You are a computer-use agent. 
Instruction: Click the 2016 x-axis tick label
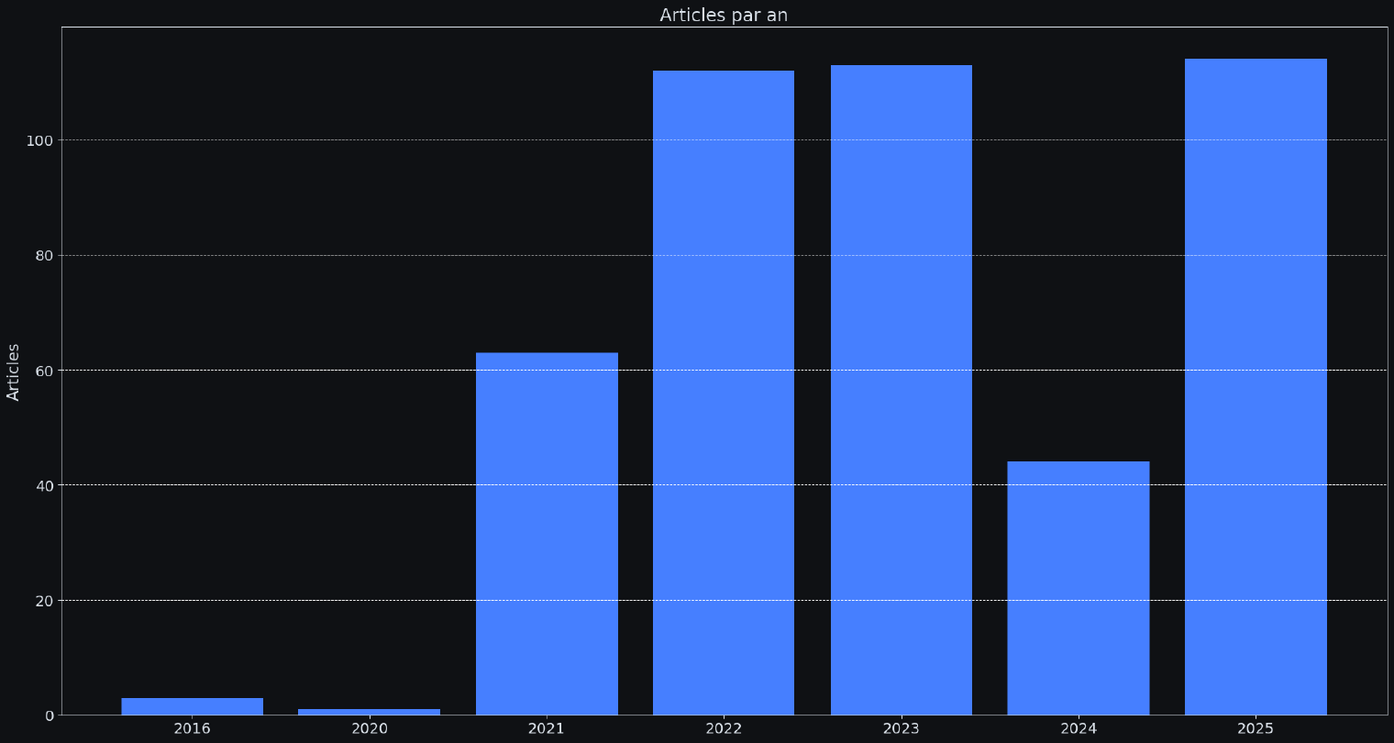click(192, 729)
